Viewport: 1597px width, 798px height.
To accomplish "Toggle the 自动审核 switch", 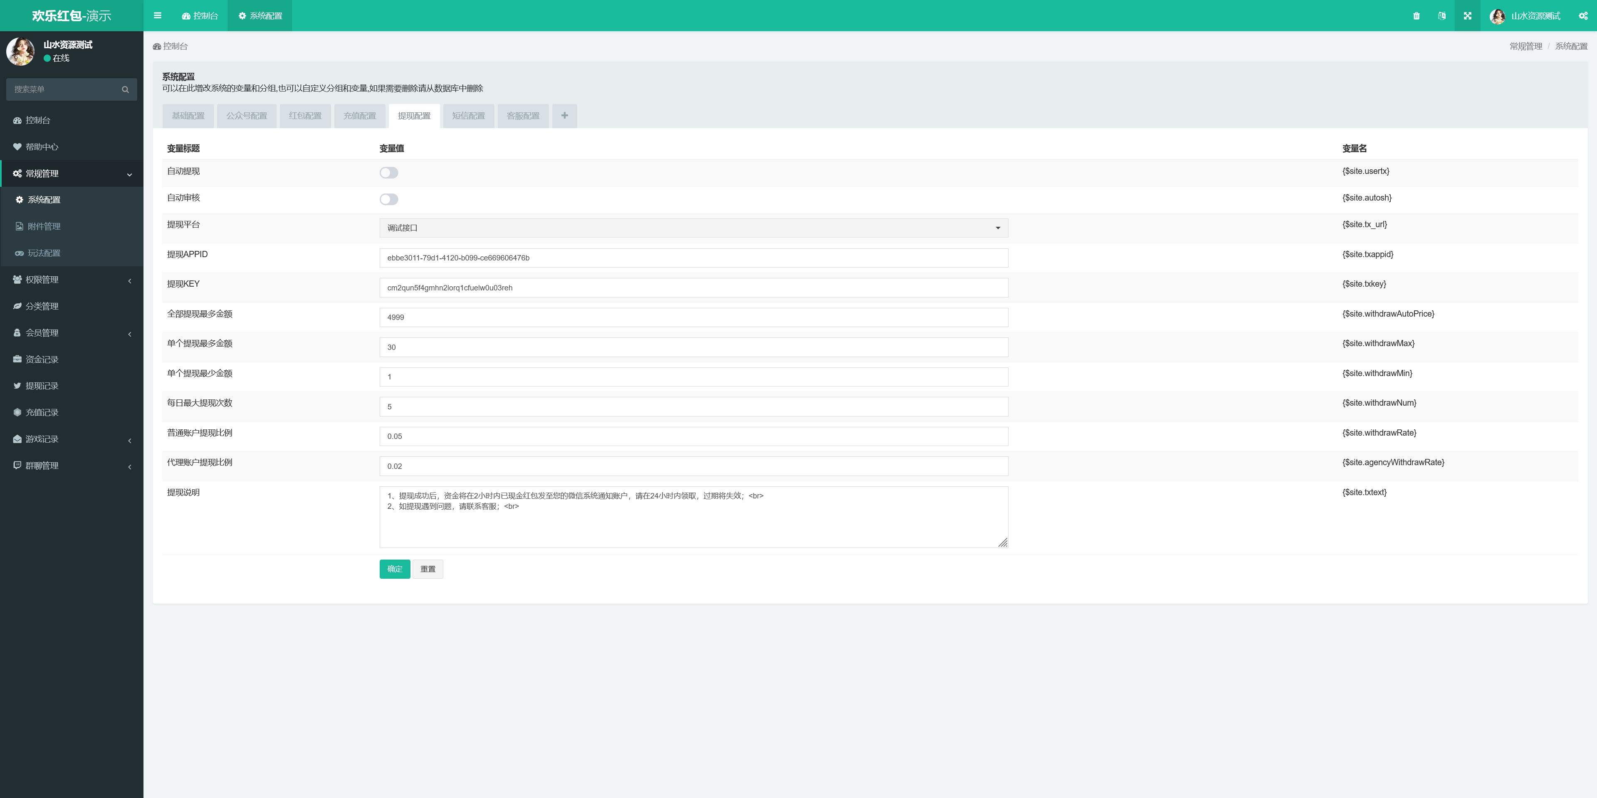I will (389, 199).
